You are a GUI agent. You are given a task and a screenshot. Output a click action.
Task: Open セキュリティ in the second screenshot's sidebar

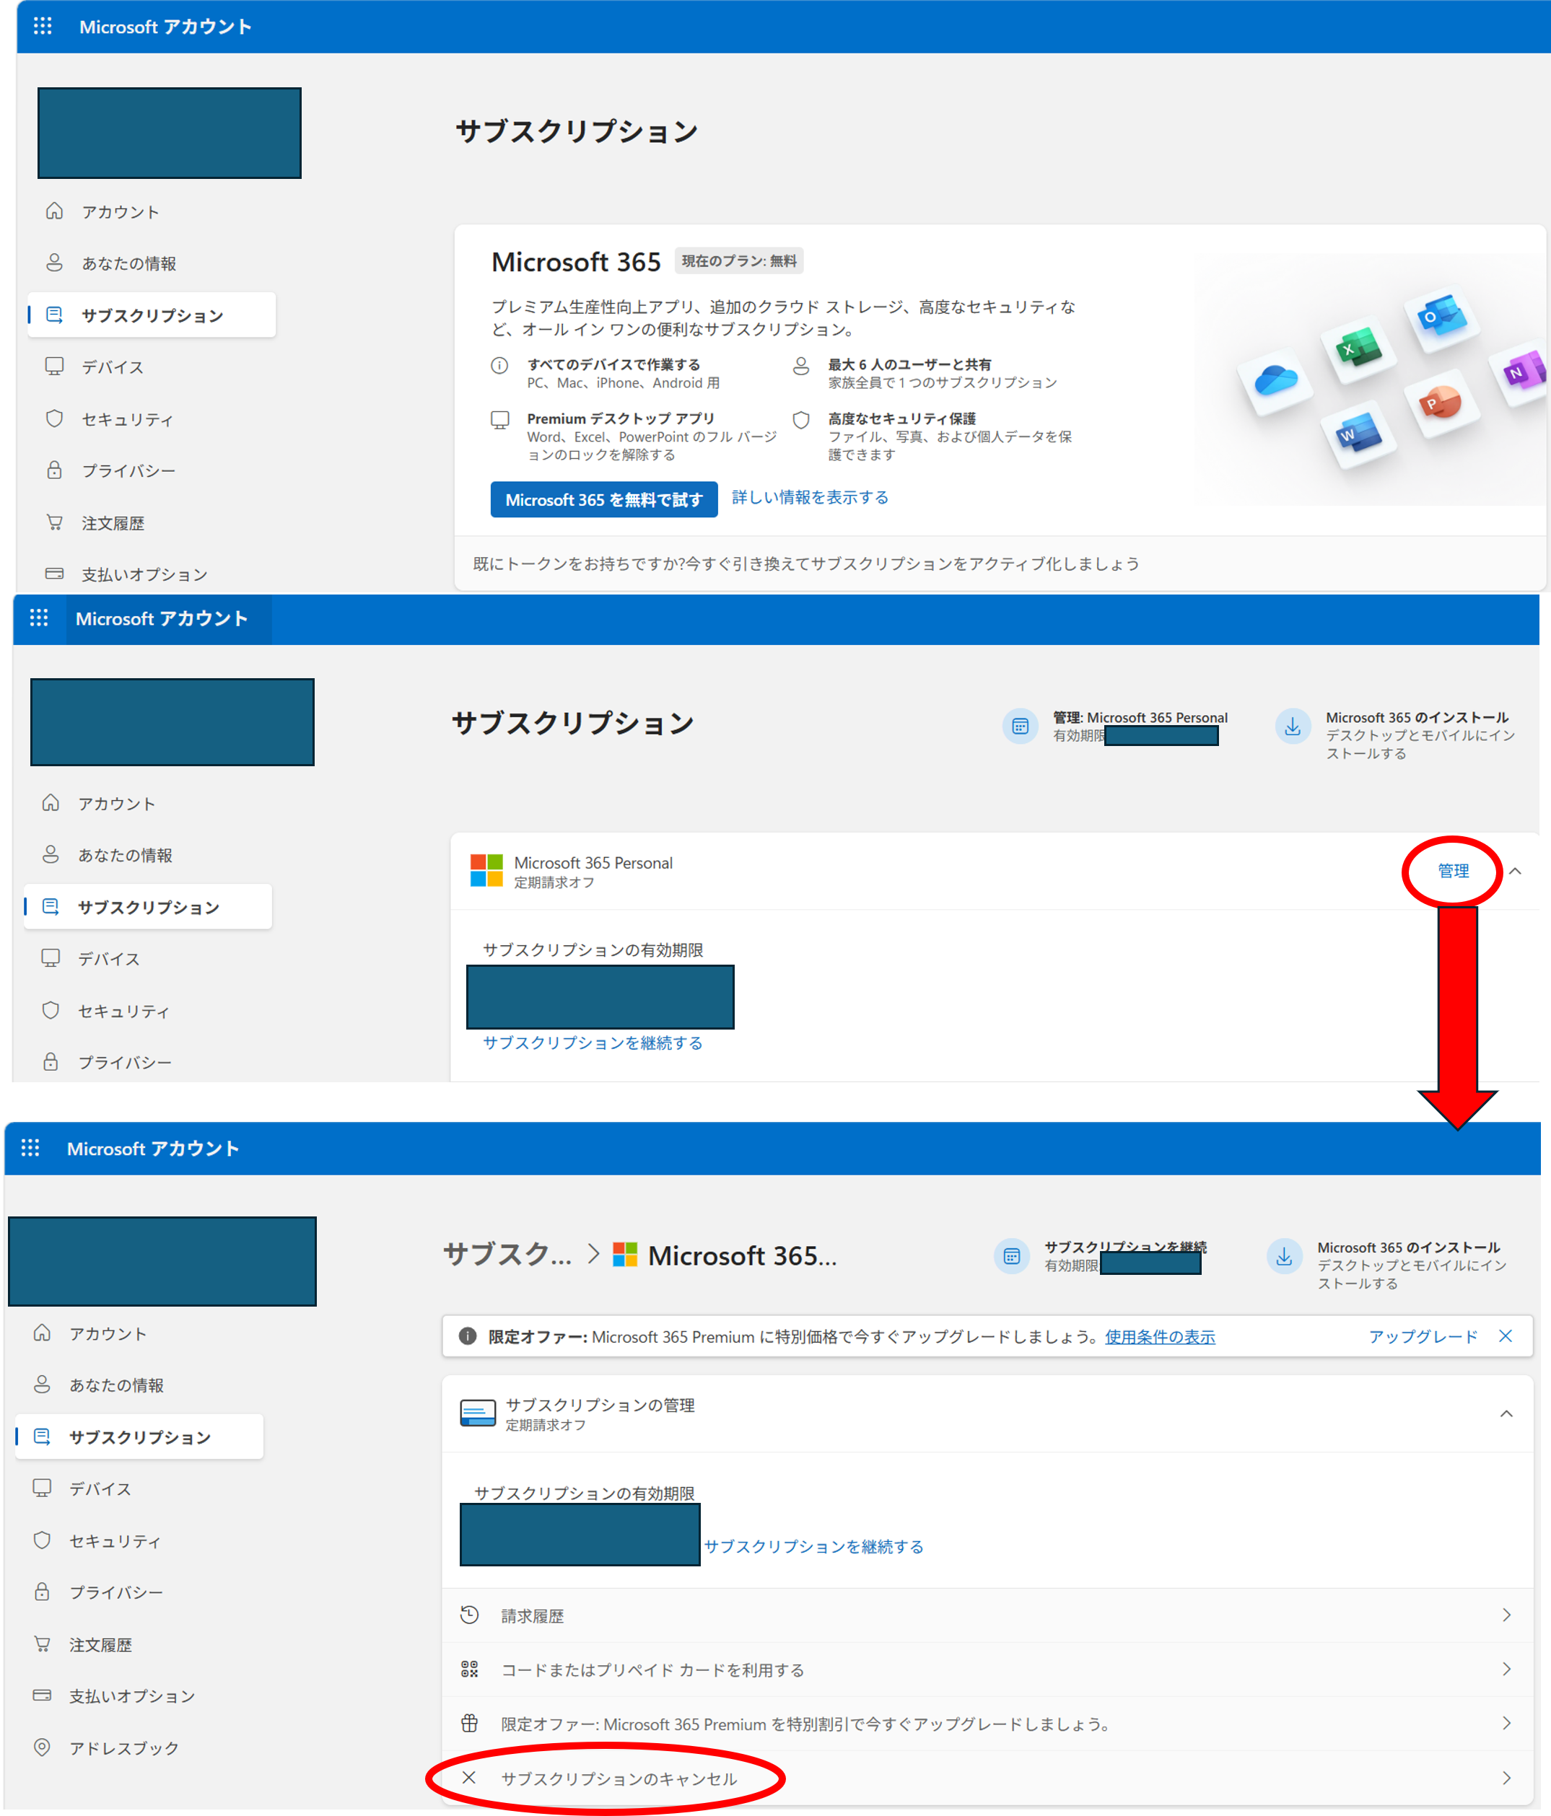coord(123,1011)
